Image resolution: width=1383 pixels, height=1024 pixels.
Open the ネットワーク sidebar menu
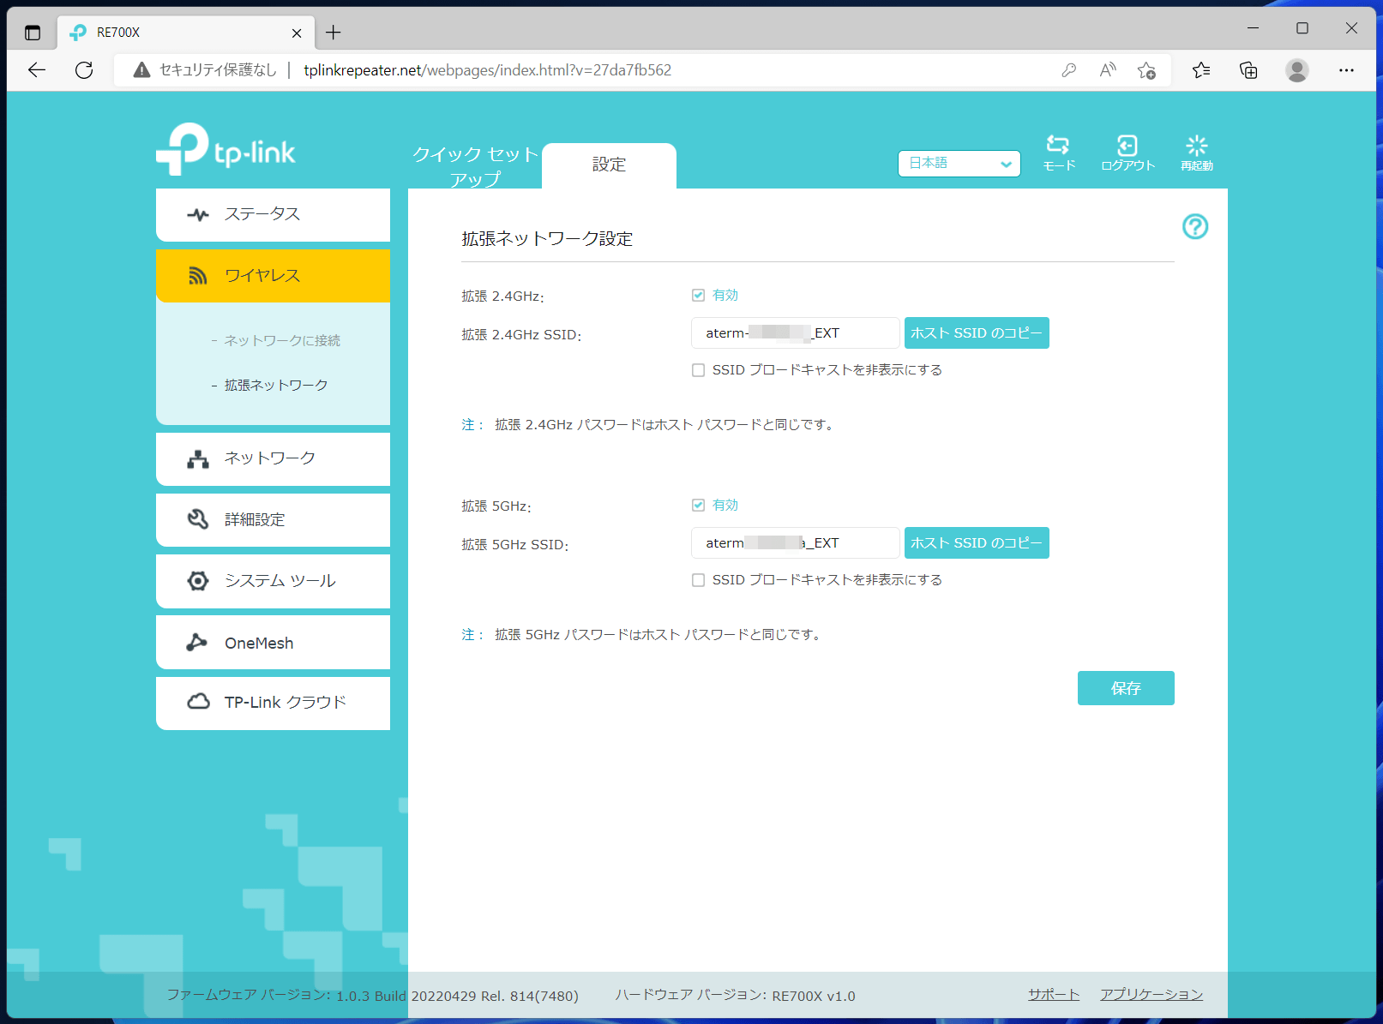point(273,458)
